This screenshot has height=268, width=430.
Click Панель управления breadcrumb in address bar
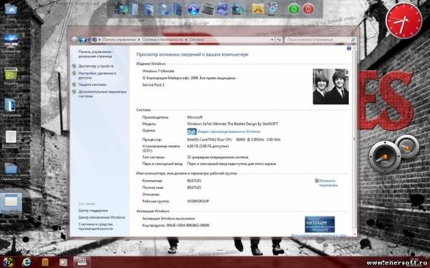119,40
